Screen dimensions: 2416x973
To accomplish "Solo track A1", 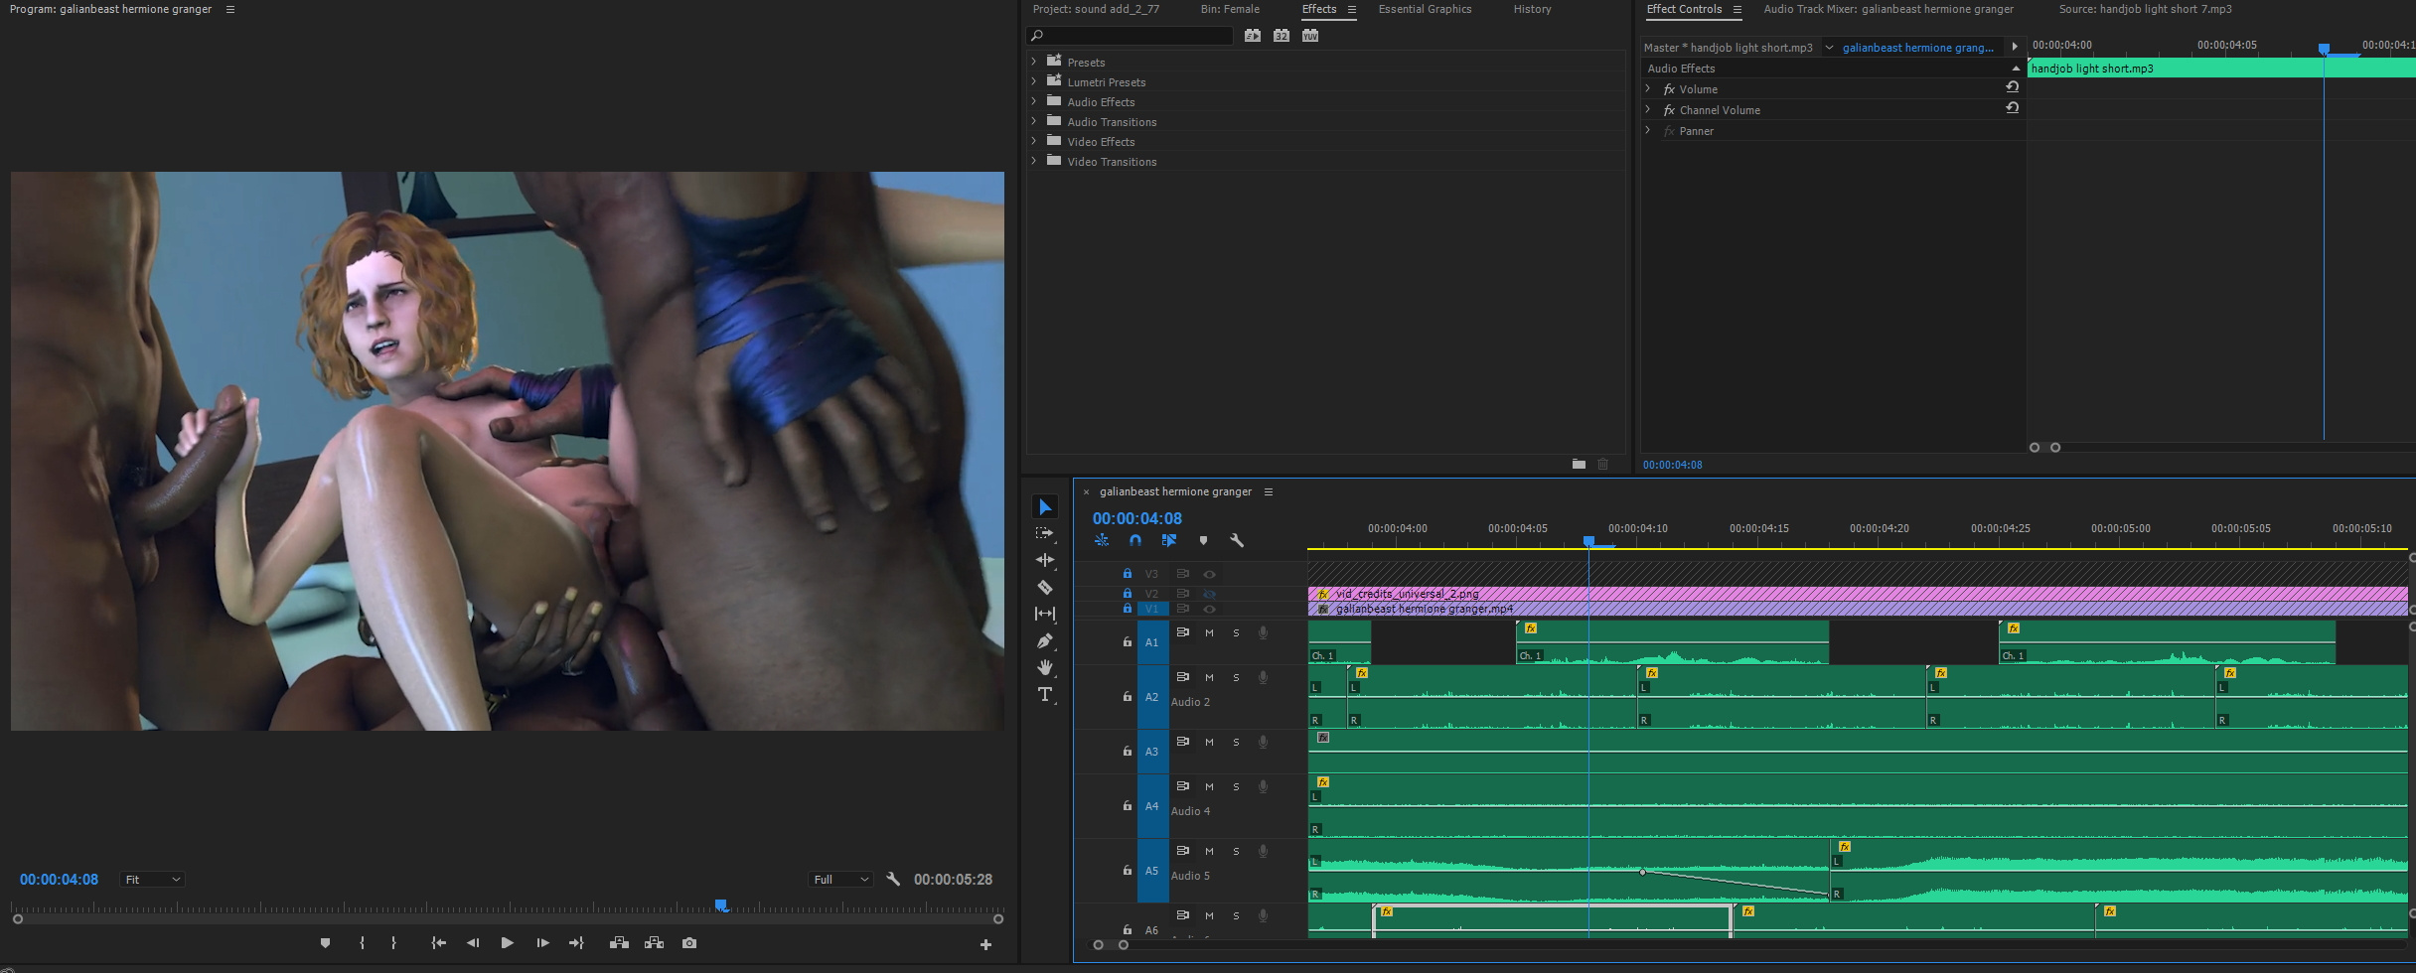I will tap(1236, 632).
